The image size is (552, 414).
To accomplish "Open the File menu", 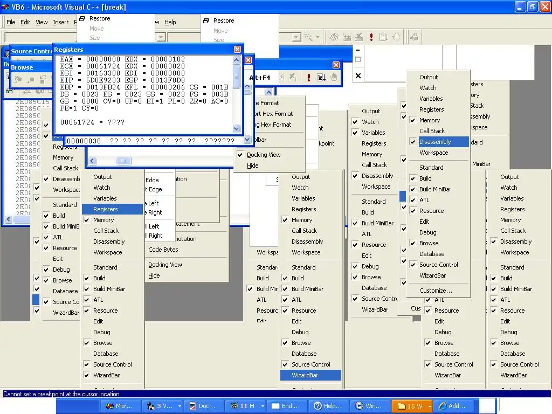I will tap(11, 22).
